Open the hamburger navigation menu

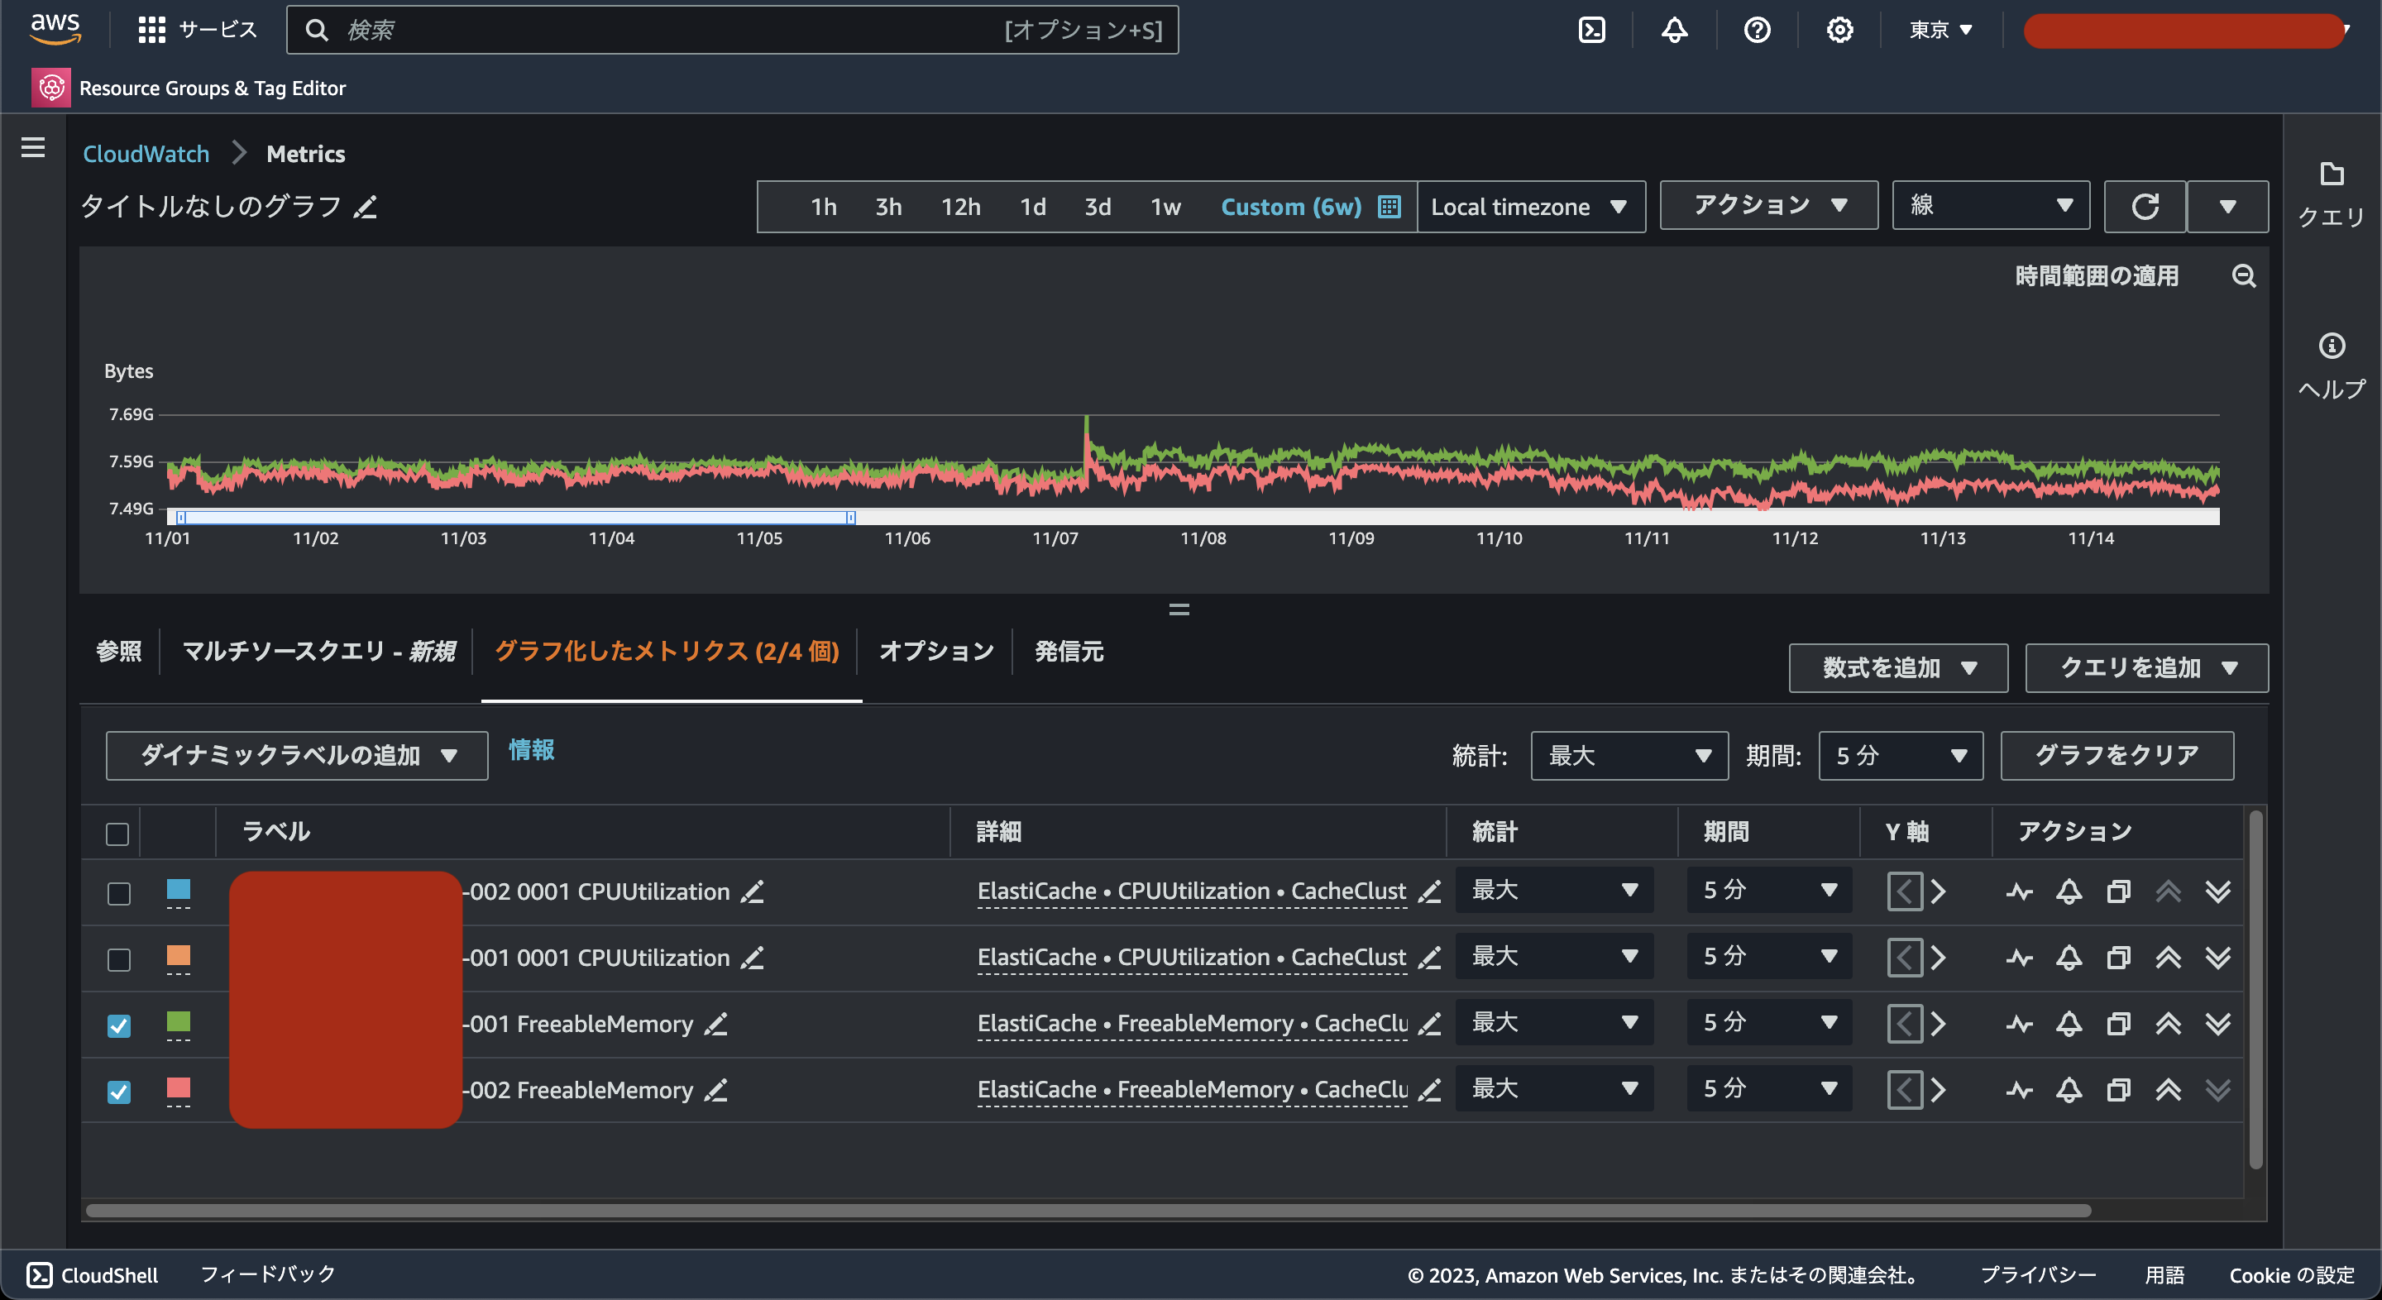point(33,148)
